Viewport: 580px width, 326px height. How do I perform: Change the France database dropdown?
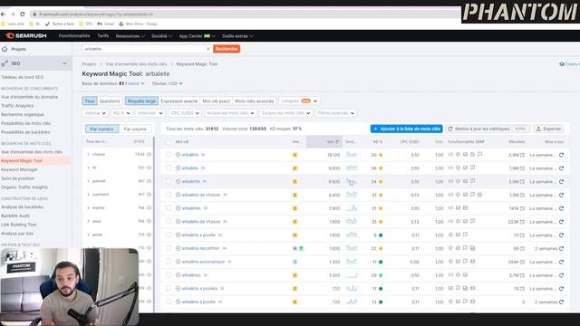(132, 83)
